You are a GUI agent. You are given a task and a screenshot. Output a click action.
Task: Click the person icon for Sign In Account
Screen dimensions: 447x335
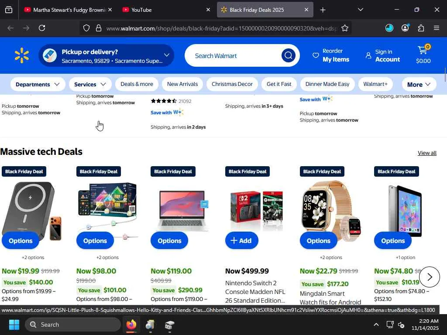pos(368,55)
